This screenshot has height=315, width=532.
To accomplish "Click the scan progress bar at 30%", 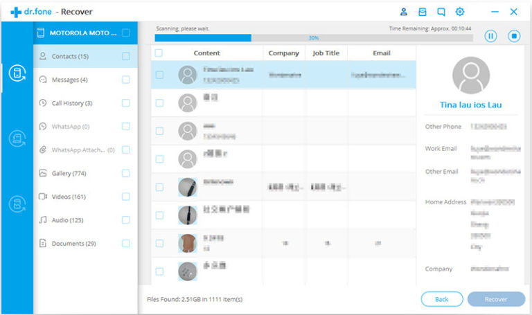I will [313, 38].
